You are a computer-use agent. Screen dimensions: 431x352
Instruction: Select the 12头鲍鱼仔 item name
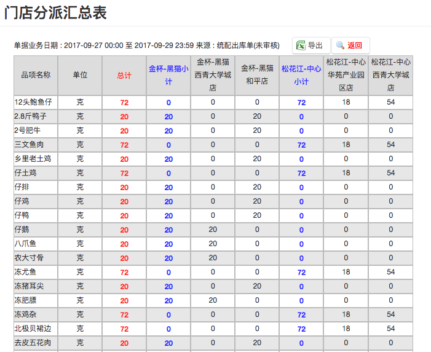[33, 102]
